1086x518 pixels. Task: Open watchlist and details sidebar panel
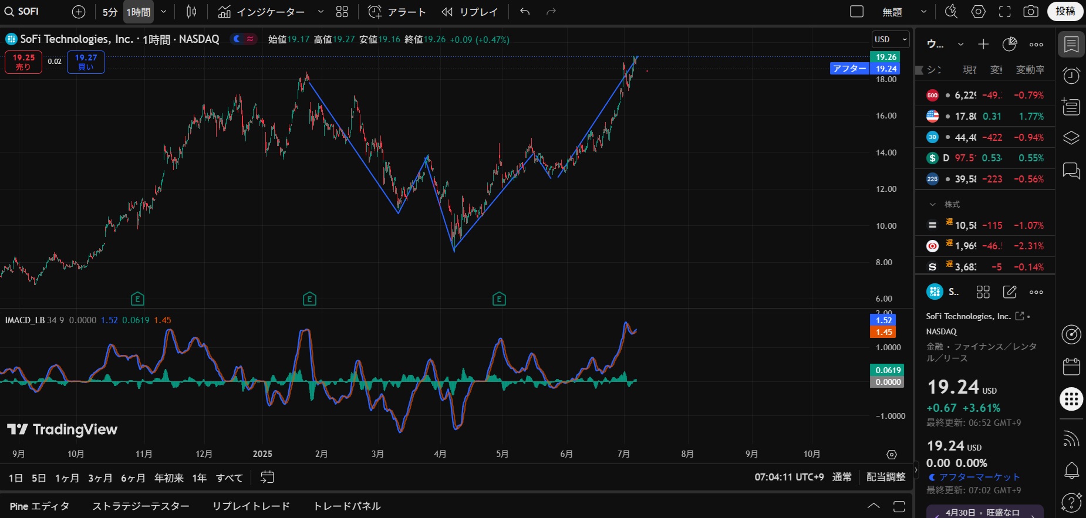(x=1071, y=45)
